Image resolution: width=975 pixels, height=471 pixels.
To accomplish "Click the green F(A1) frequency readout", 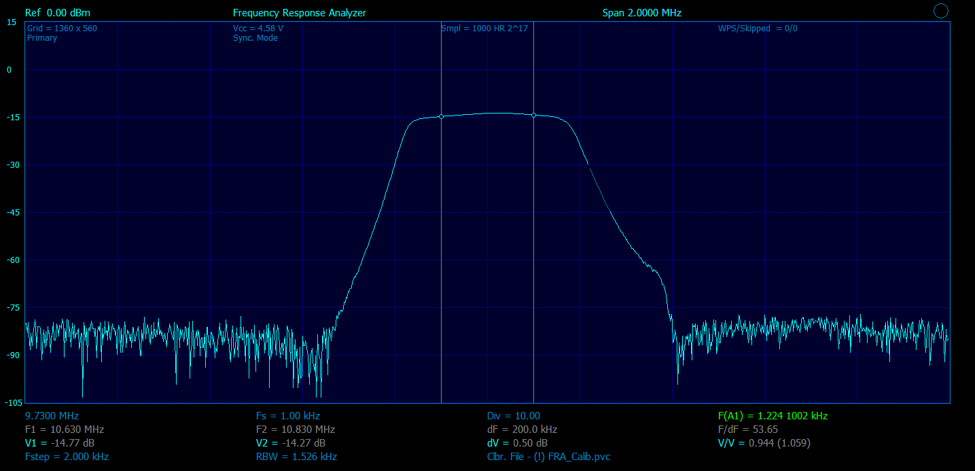I will coord(773,416).
